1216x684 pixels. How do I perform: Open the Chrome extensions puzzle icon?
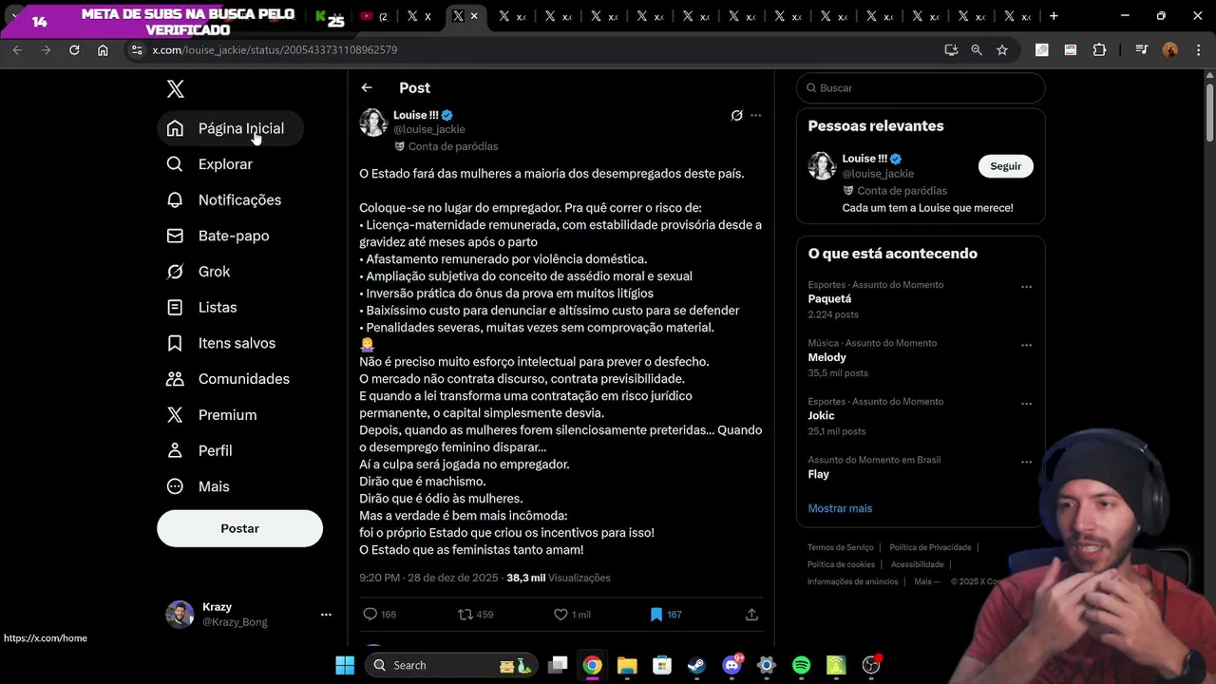pyautogui.click(x=1099, y=49)
